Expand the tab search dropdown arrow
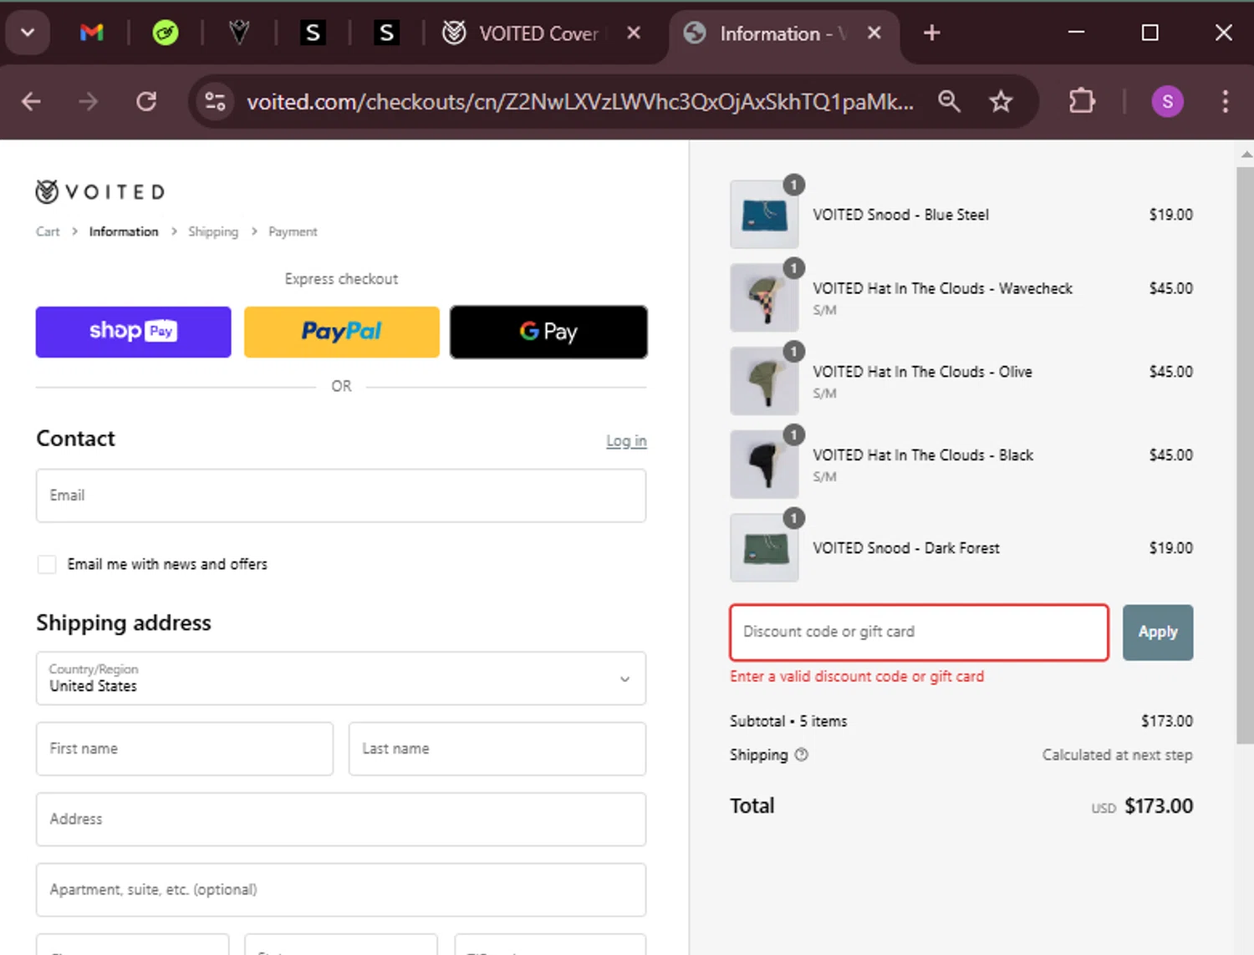The image size is (1254, 955). tap(28, 33)
